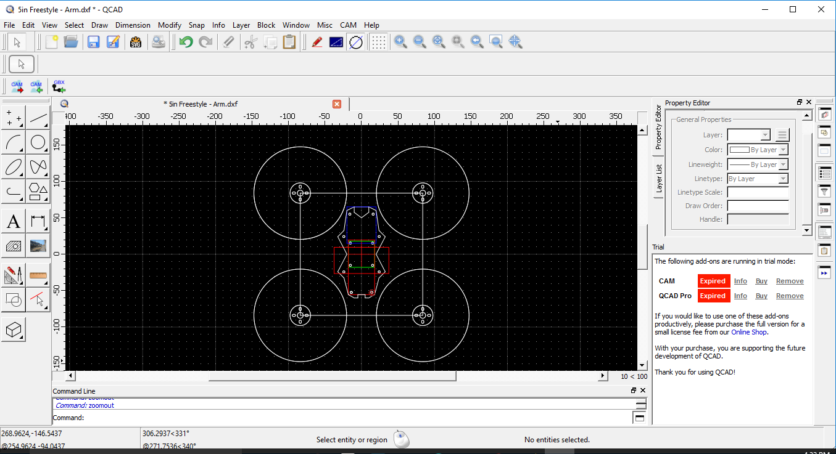Open the Lineweight dropdown
Viewport: 836px width, 454px height.
point(784,164)
